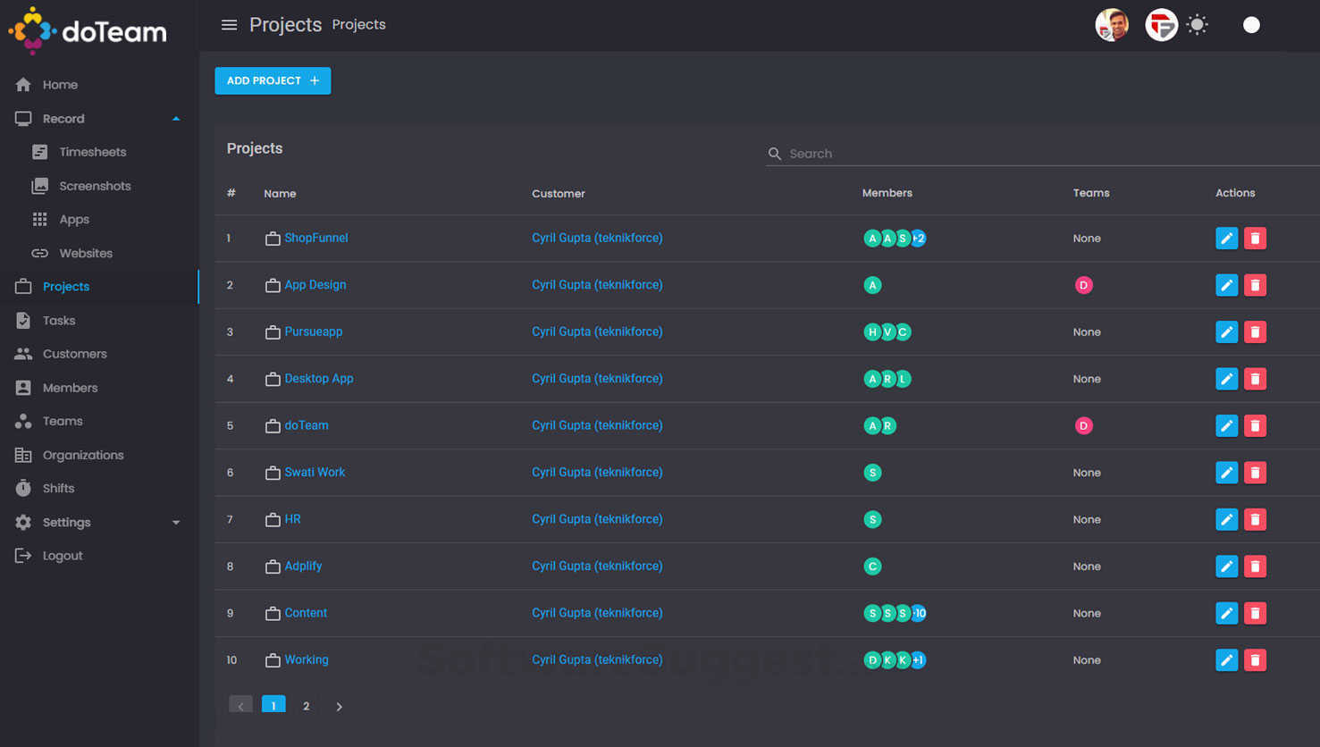Click trash icon for Working project
Screen dimensions: 1320x747
pos(1255,660)
